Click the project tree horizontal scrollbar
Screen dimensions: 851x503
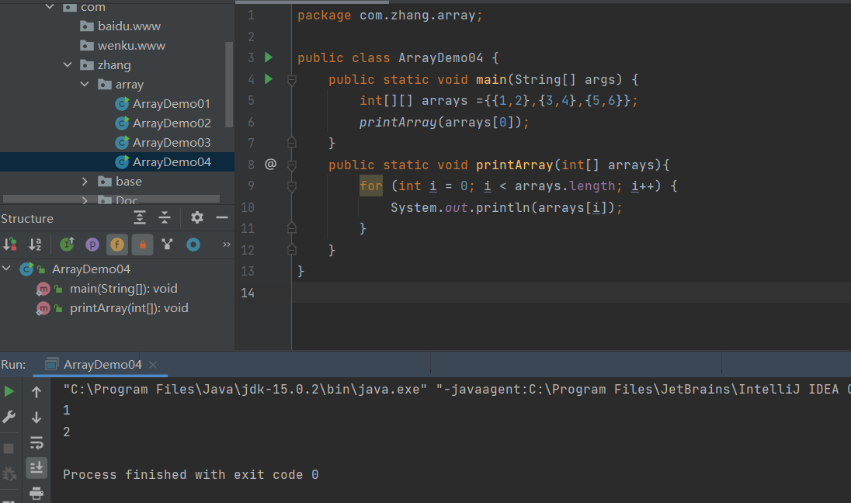point(111,199)
